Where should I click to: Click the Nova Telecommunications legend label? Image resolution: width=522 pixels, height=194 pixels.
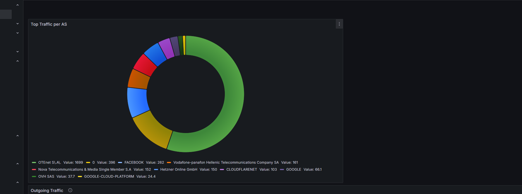[x=85, y=169]
